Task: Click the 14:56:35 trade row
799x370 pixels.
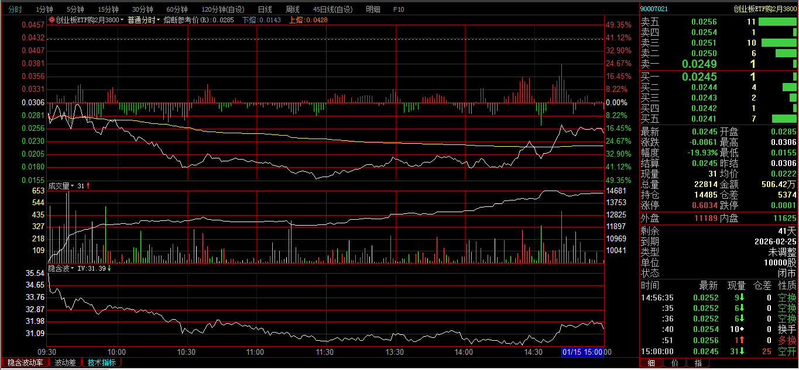Action: pyautogui.click(x=719, y=298)
